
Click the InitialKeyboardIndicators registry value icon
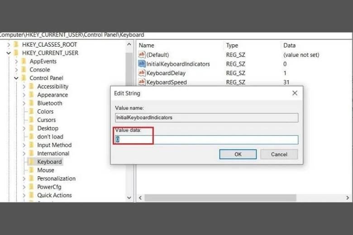(x=142, y=64)
